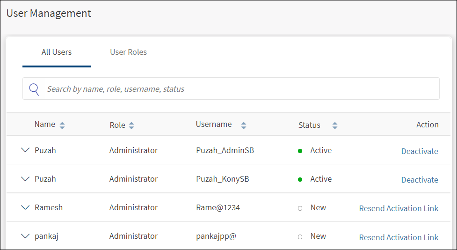Viewport: 457px width, 250px height.
Task: Sort users by Status column arrows
Action: point(334,125)
